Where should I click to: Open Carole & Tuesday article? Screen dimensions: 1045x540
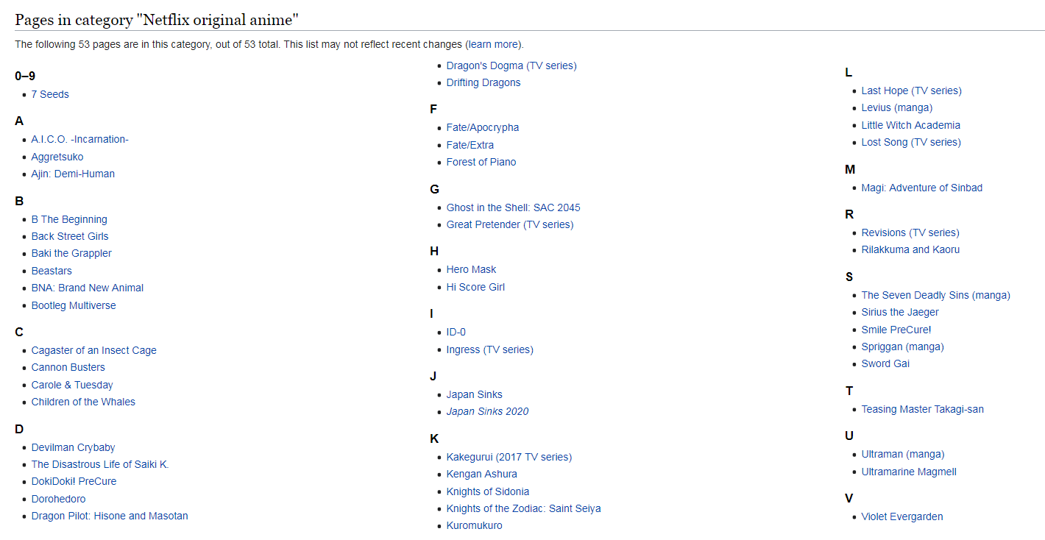(72, 385)
